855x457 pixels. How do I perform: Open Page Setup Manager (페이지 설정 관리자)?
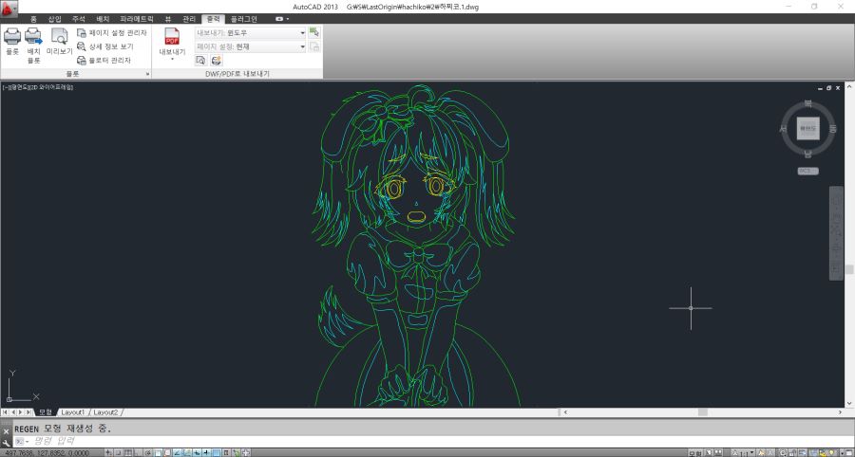pos(110,32)
